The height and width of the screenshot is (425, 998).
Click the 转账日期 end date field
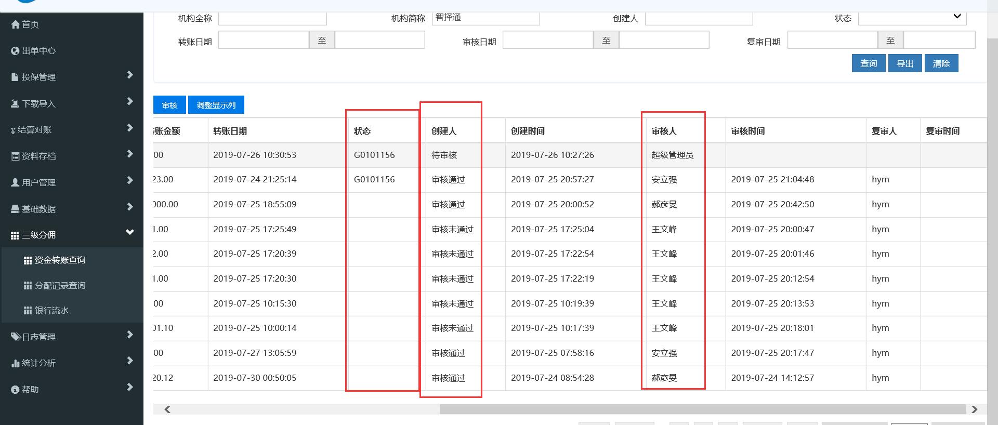coord(380,40)
